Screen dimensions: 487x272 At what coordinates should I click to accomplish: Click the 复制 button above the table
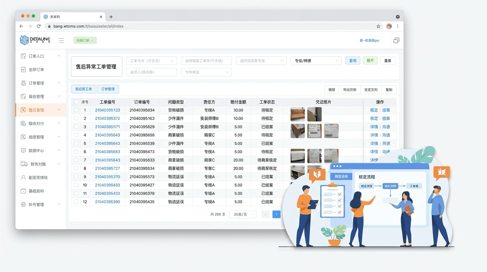[x=389, y=90]
